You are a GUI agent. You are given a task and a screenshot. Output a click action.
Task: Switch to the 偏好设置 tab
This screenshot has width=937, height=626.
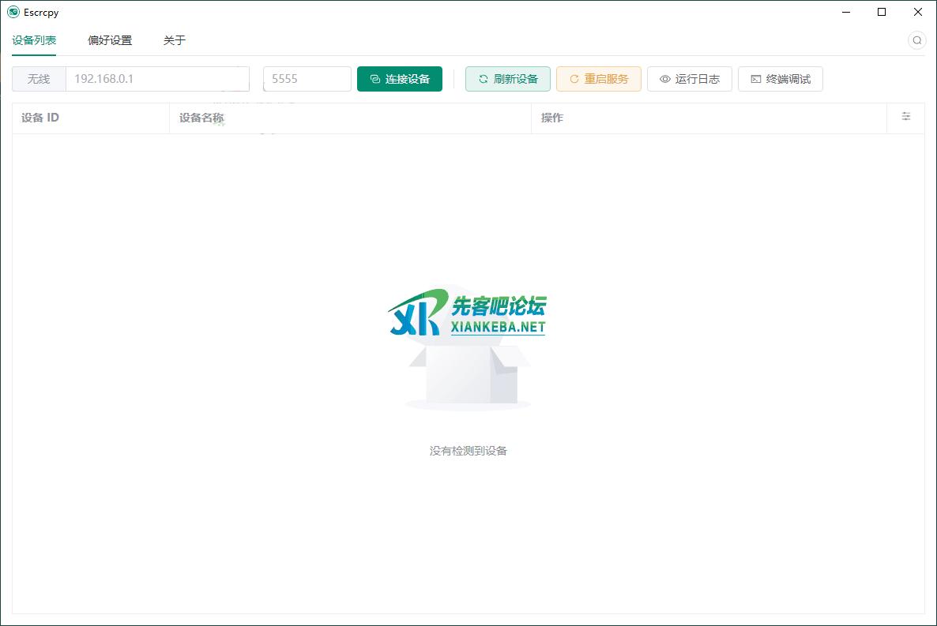tap(109, 39)
